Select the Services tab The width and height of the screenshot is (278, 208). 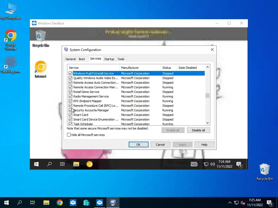pos(96,58)
